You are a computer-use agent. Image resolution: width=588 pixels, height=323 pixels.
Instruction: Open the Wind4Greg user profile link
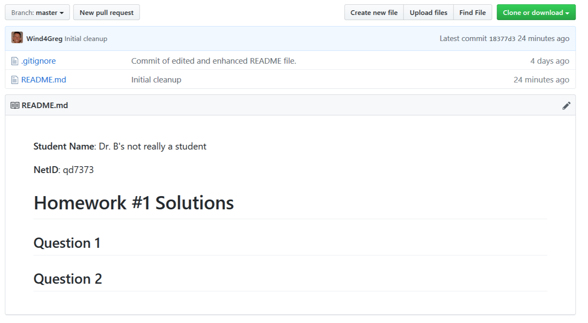point(44,39)
